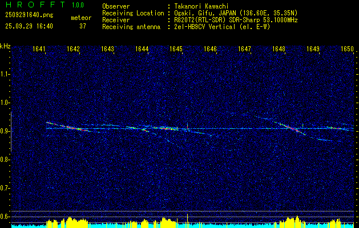
Task: Click the filename 2509291640.png
Action: point(29,15)
